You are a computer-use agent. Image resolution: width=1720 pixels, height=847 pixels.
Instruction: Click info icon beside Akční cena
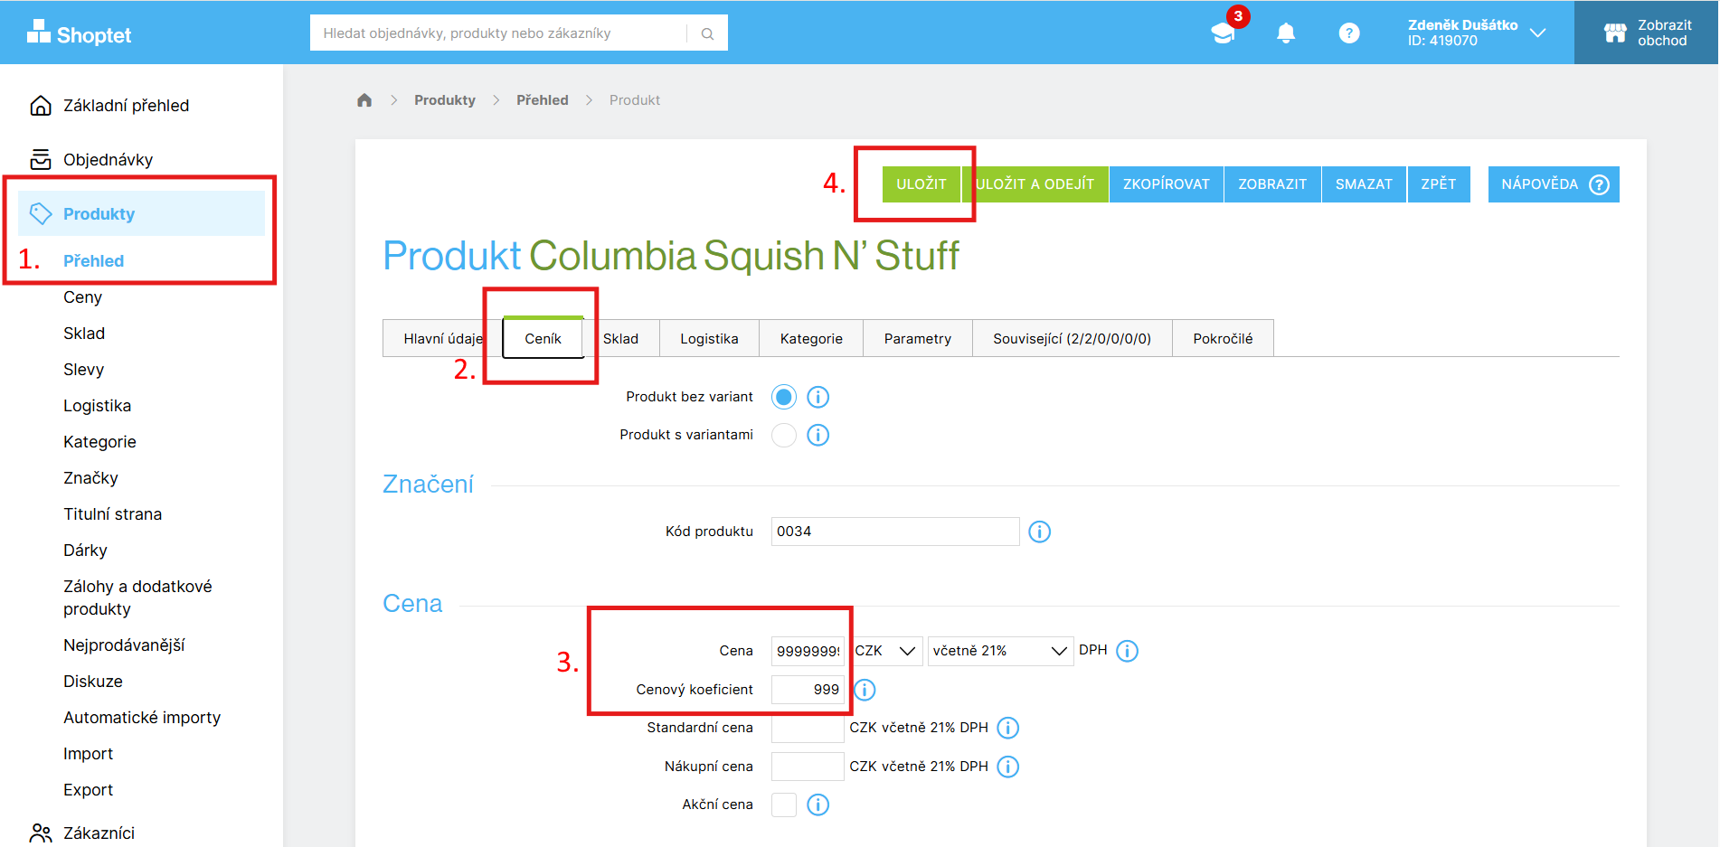tap(818, 805)
